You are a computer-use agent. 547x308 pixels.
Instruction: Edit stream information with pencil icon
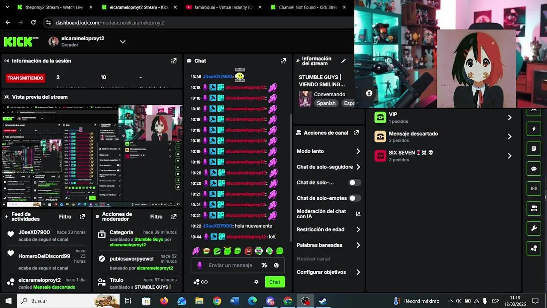[x=343, y=61]
